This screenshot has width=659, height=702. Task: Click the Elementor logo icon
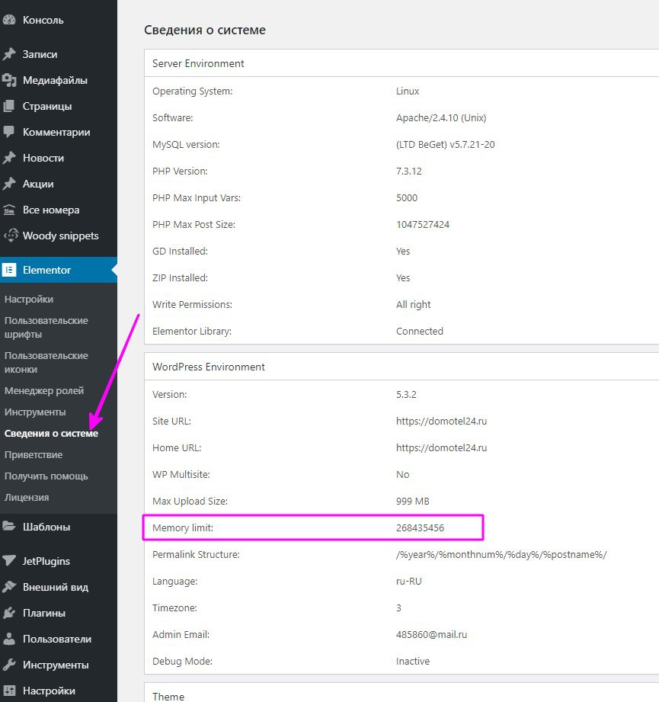pyautogui.click(x=9, y=270)
